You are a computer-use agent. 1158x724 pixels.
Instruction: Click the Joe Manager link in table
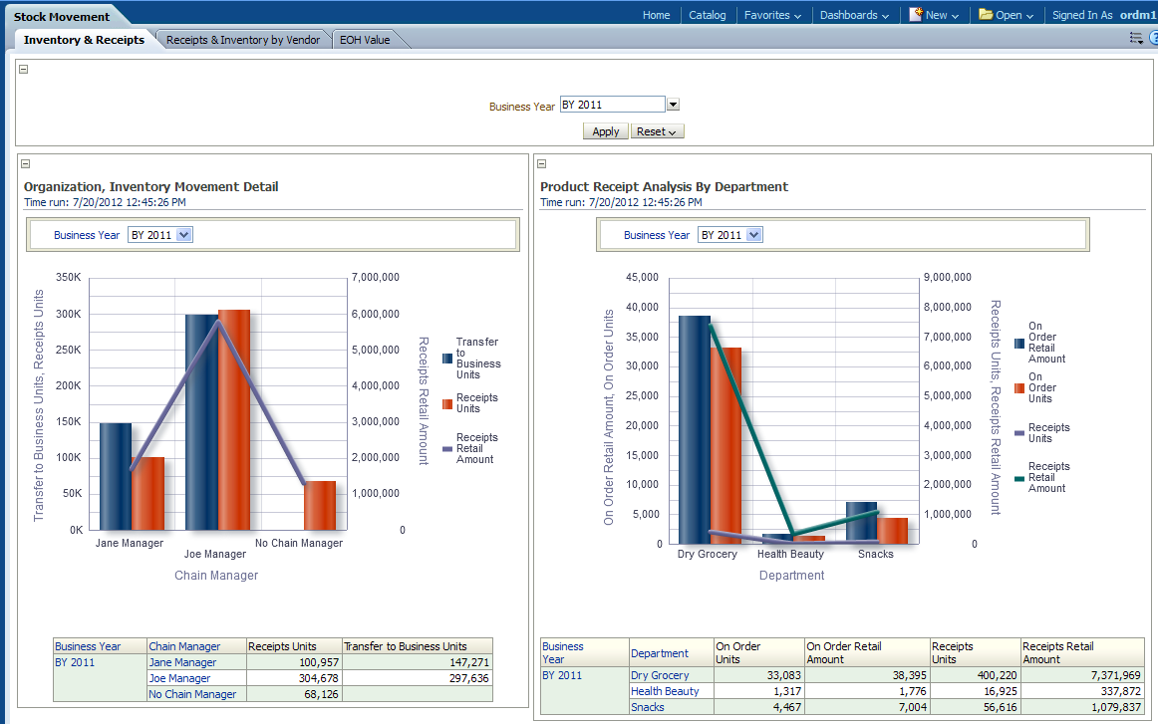pyautogui.click(x=179, y=678)
